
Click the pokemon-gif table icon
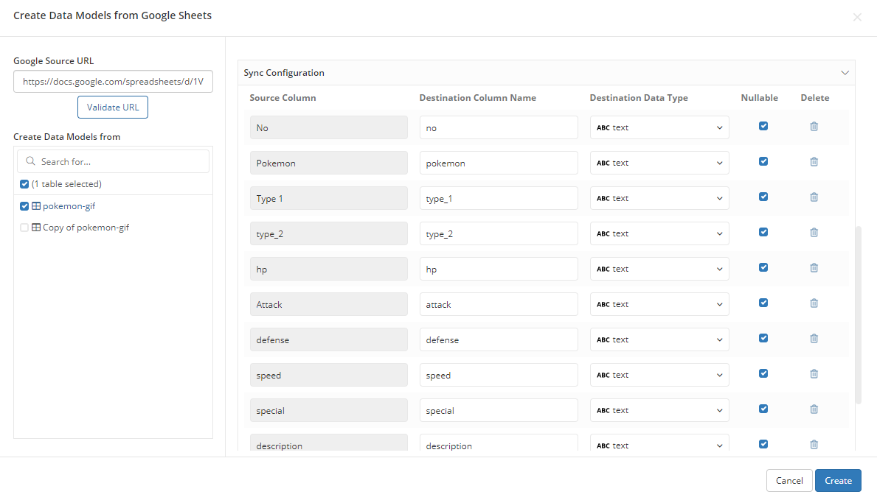[36, 206]
